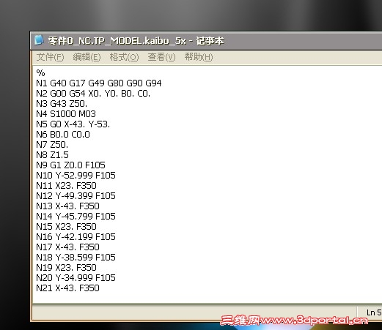Image resolution: width=382 pixels, height=330 pixels.
Task: Click line N10 Y-52.999 F105
Action: (76, 176)
